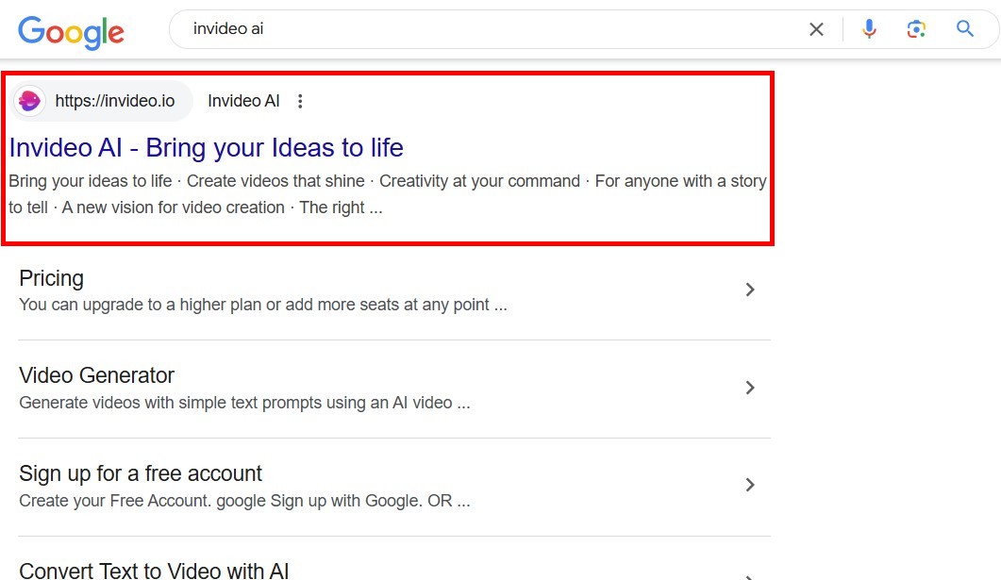The height and width of the screenshot is (580, 1001).
Task: Start voice search with microphone icon
Action: click(869, 29)
